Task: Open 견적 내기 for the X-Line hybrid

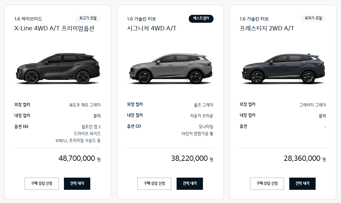Action: click(77, 184)
